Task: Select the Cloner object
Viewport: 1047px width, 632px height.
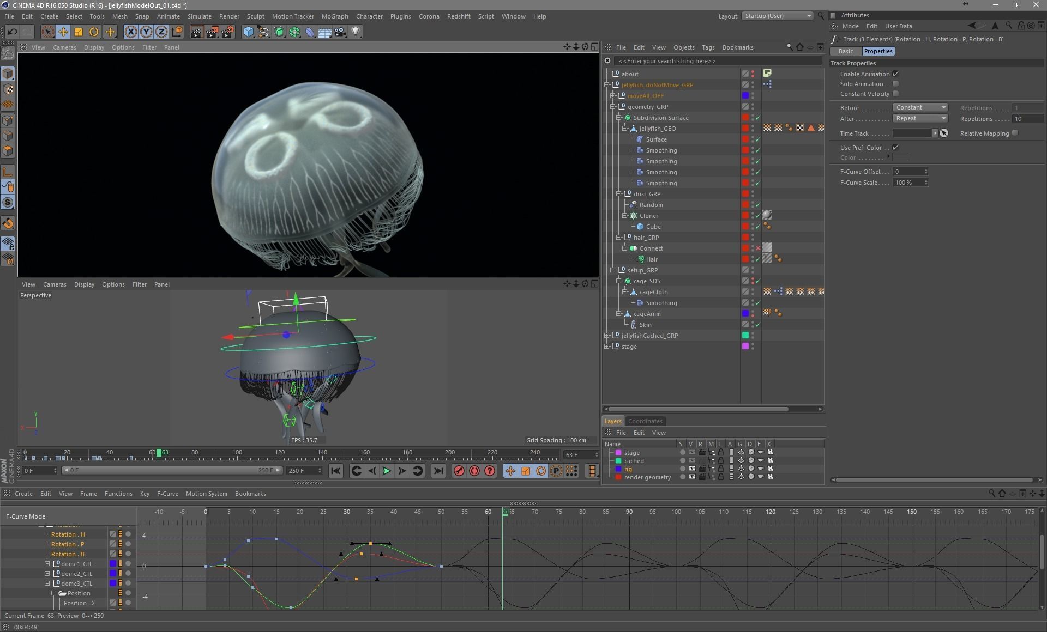Action: (649, 216)
